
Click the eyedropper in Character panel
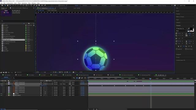(x=189, y=28)
